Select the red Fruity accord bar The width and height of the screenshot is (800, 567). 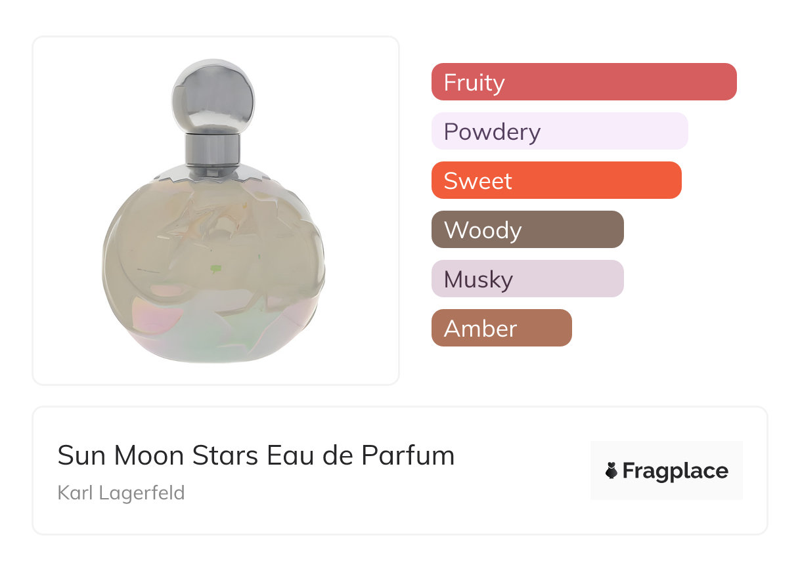(x=583, y=82)
